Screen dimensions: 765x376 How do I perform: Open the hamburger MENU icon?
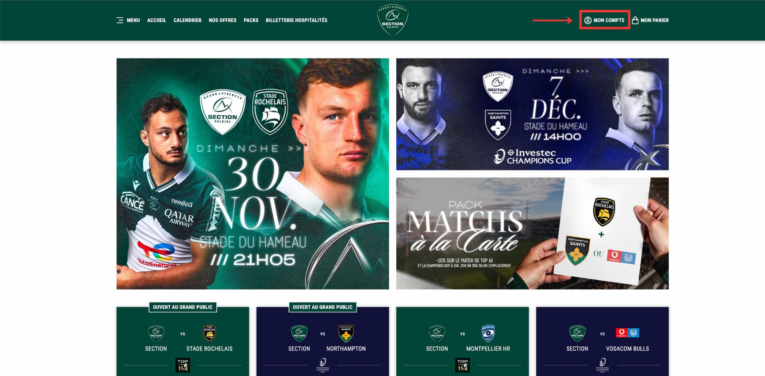(120, 20)
